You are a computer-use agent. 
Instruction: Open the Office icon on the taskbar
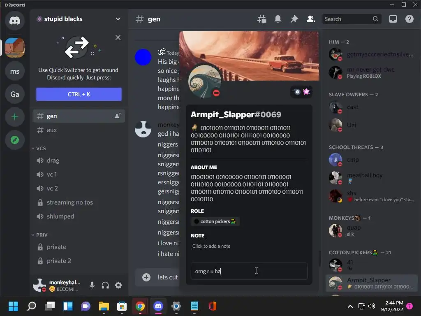coord(213,306)
